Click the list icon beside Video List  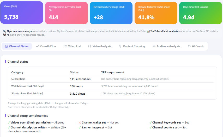coord(65,46)
